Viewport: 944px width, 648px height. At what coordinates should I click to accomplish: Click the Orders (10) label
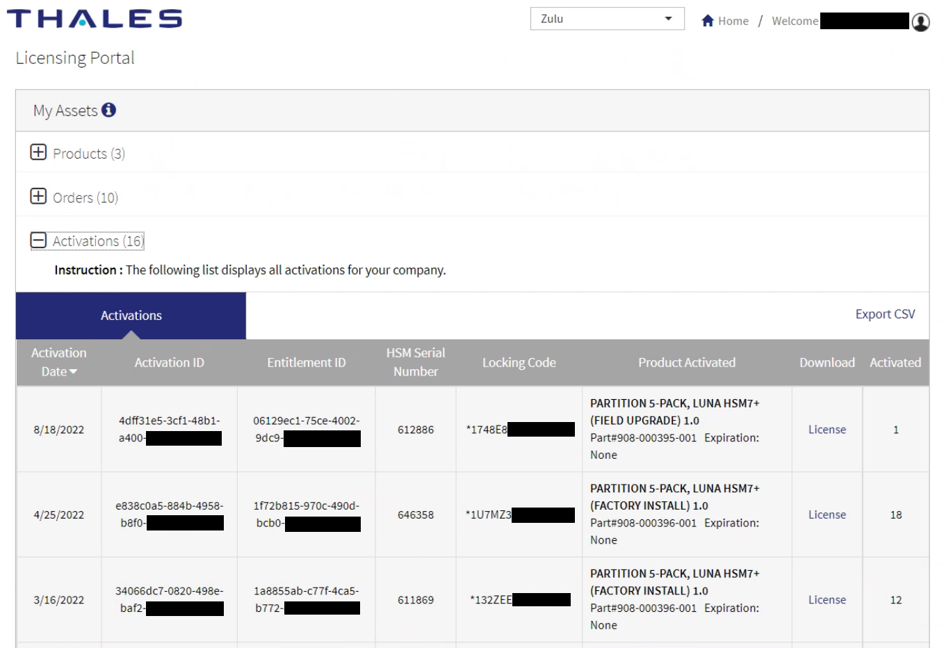click(x=86, y=197)
